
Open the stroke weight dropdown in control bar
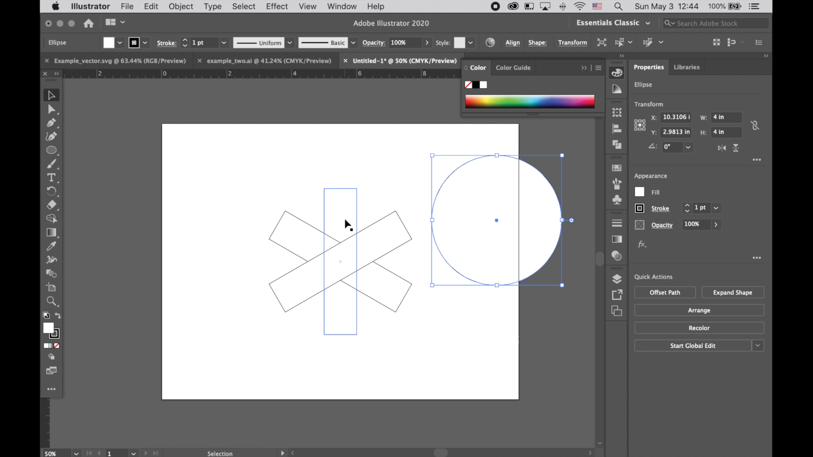point(224,42)
